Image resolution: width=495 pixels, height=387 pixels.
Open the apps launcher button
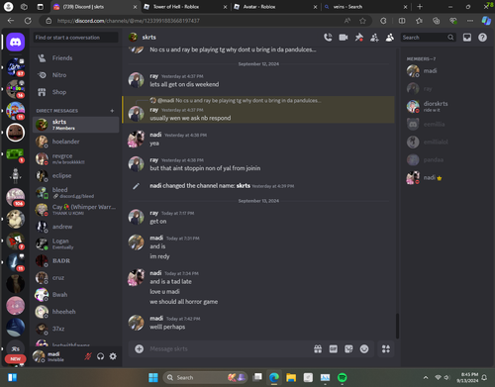coord(386,348)
